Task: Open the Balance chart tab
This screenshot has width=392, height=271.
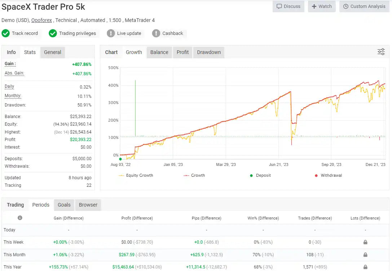Action: point(159,52)
